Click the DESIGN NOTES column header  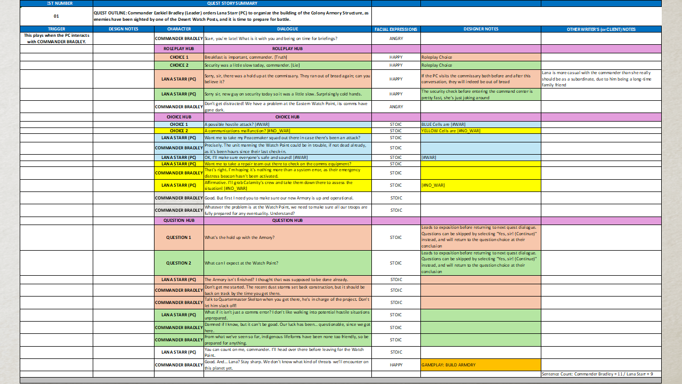tap(123, 29)
